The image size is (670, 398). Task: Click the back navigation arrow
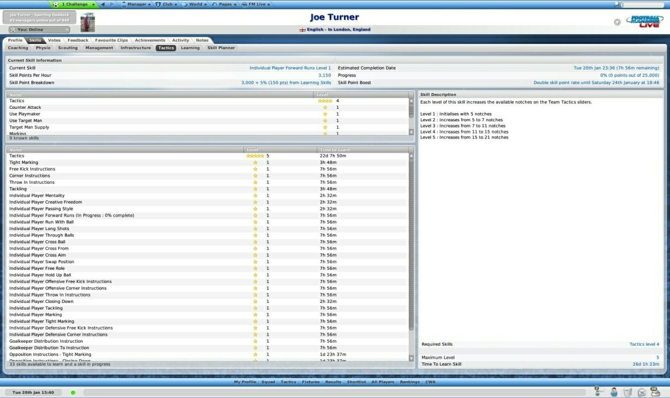tap(103, 4)
